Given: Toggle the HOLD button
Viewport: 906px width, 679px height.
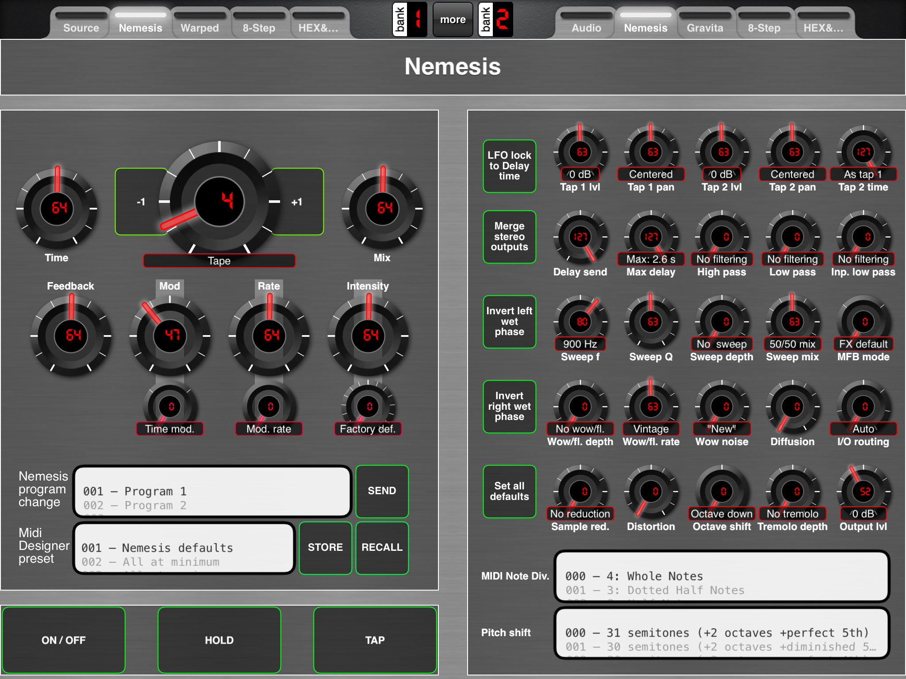Looking at the screenshot, I should tap(219, 640).
